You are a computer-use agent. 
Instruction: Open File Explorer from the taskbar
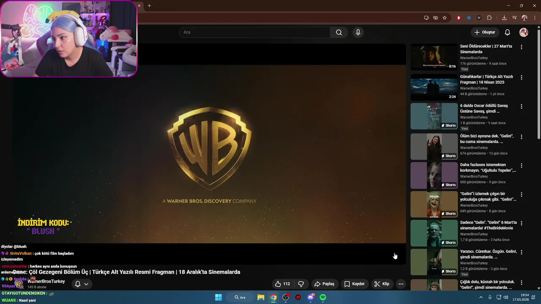261,297
